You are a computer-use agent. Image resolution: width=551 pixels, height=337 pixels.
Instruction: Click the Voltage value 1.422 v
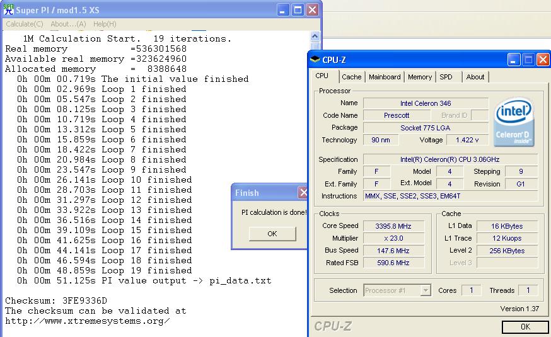point(467,140)
